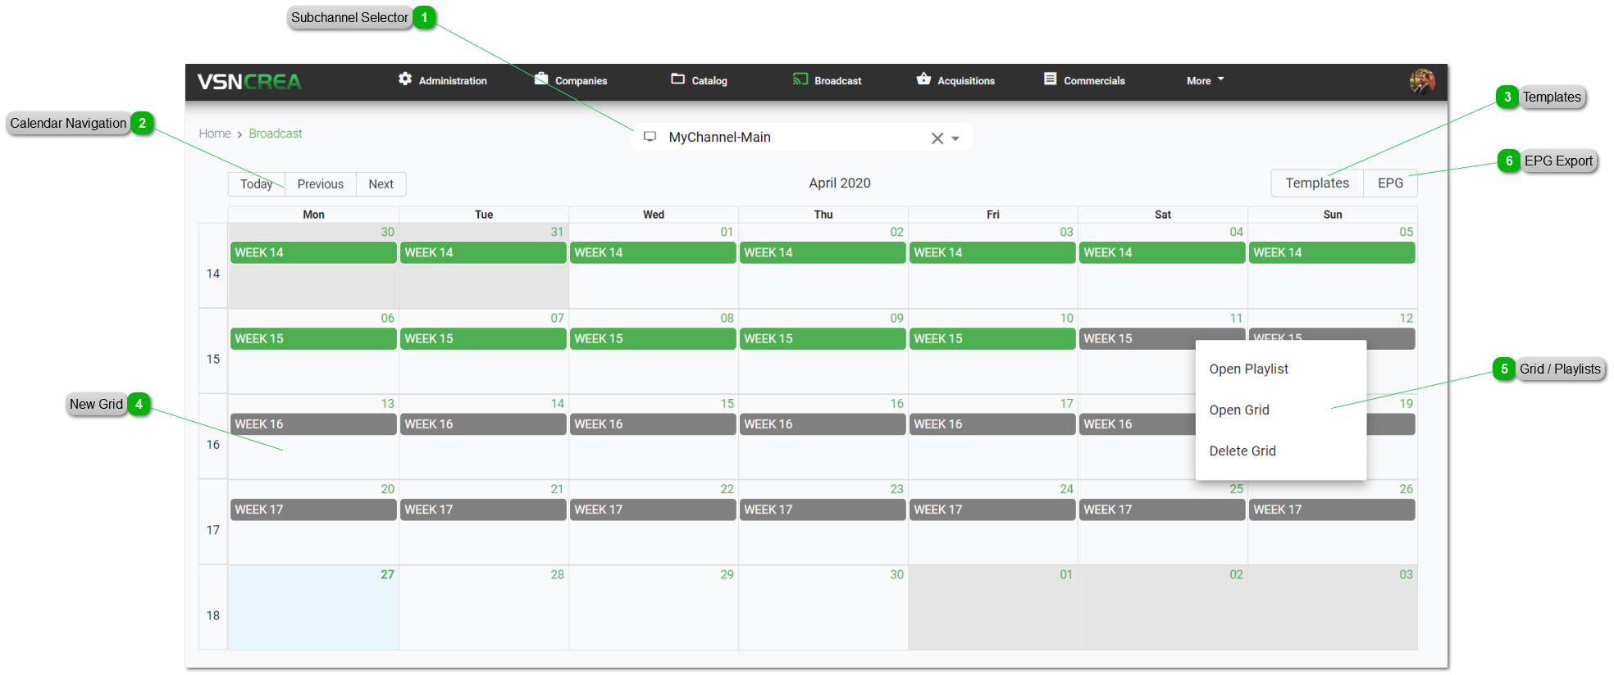Go to Previous month
This screenshot has height=675, width=1614.
320,183
